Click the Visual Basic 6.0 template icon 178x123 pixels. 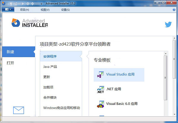[101, 104]
